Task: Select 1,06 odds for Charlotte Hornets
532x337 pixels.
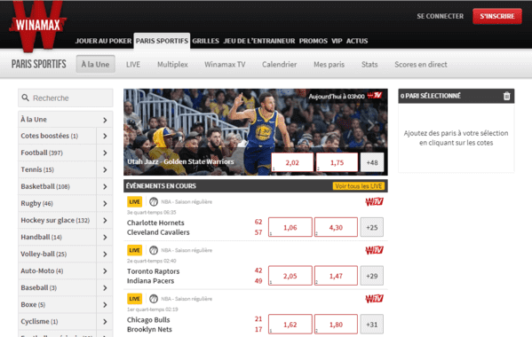Action: [x=290, y=227]
